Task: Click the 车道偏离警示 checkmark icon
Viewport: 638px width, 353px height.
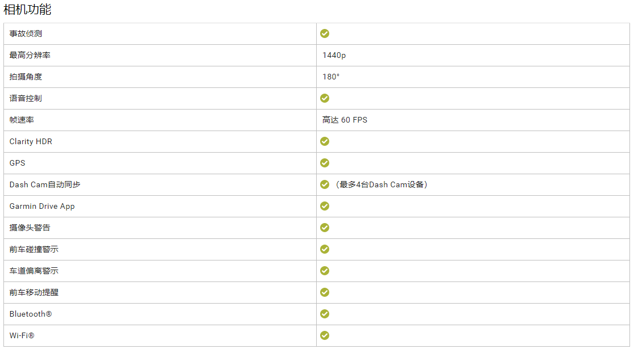Action: [325, 271]
